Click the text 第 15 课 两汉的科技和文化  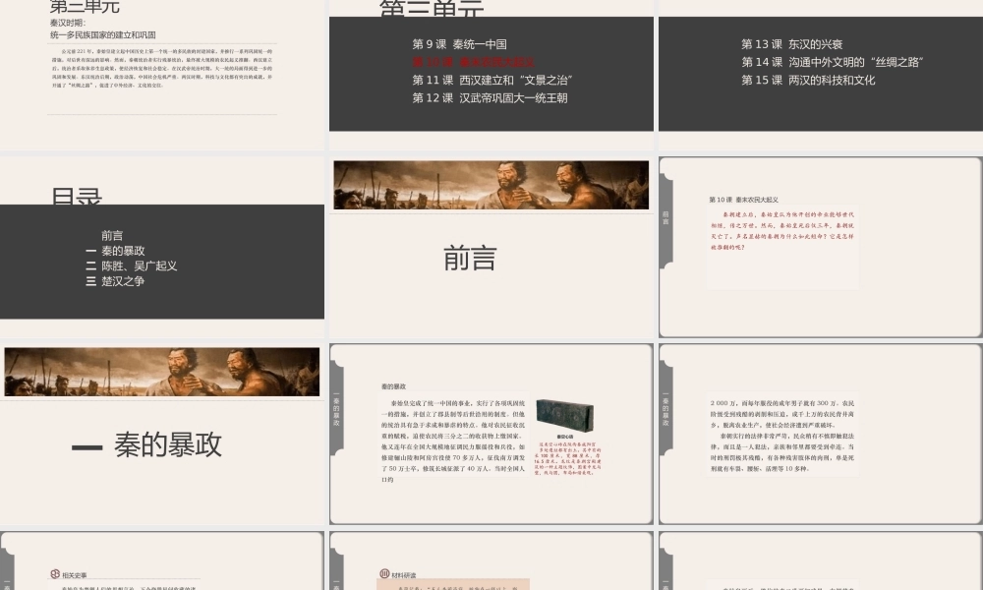808,81
